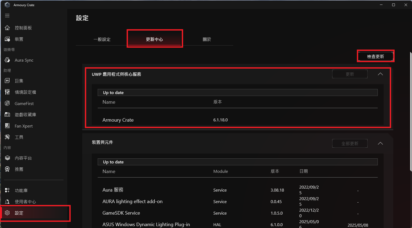The image size is (412, 228).
Task: Click ASUS Windows Dynamic Lighting Plug-in row
Action: pyautogui.click(x=146, y=225)
